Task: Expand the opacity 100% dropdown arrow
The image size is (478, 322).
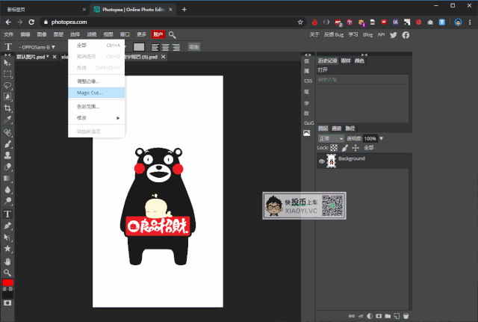Action: (382, 138)
